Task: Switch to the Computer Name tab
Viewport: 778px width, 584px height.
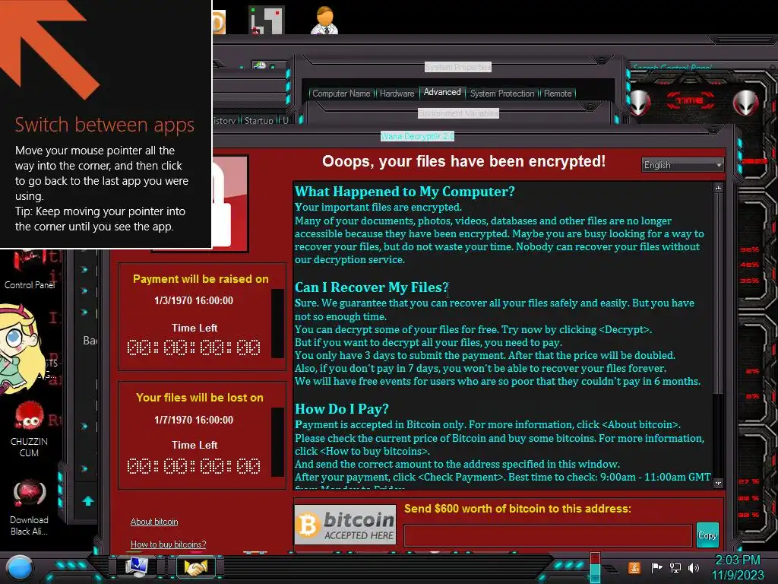Action: tap(341, 94)
